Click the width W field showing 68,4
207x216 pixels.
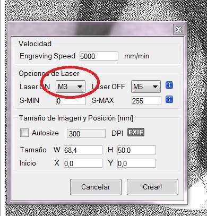[83, 150]
